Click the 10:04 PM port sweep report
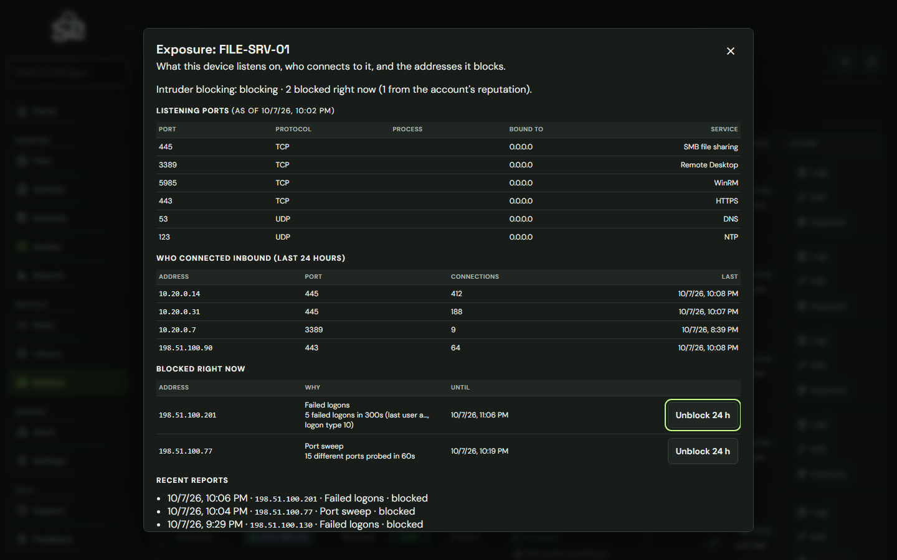This screenshot has width=897, height=560. (x=291, y=511)
